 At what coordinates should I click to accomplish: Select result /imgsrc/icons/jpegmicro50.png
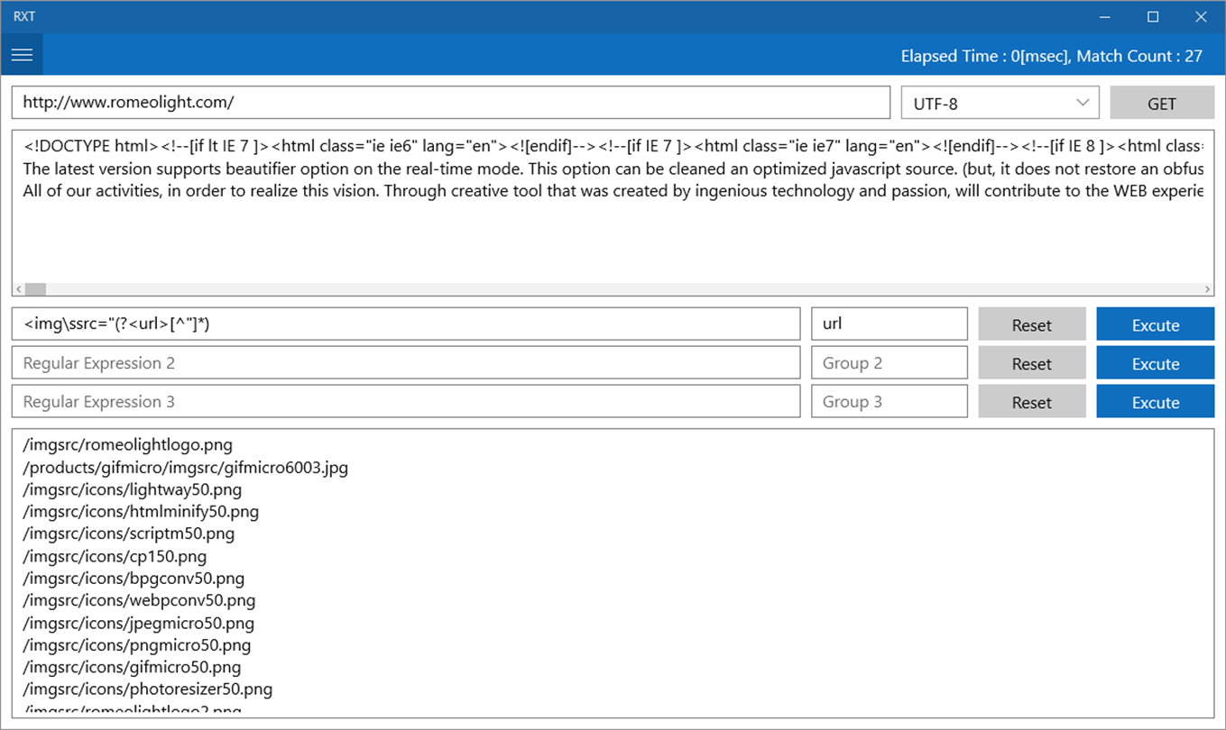(139, 623)
